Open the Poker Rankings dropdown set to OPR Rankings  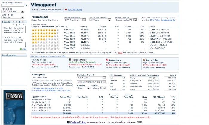click(x=75, y=20)
